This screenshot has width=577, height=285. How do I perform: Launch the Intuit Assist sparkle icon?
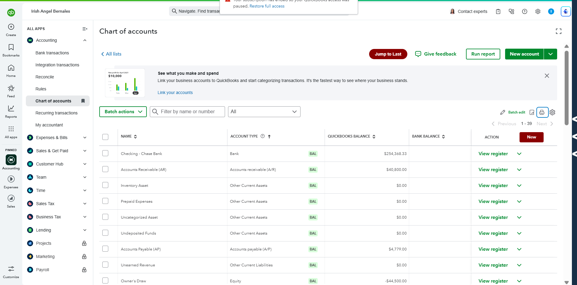566,11
